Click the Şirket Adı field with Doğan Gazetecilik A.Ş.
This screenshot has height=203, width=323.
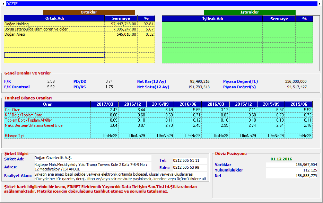[x=93, y=158]
